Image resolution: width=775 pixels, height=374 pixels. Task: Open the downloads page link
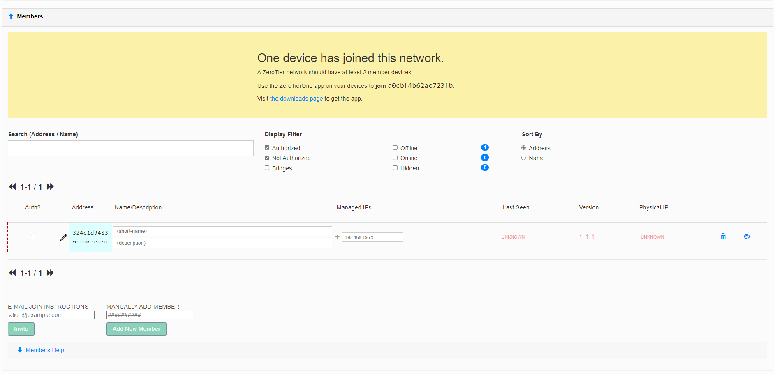click(x=296, y=99)
